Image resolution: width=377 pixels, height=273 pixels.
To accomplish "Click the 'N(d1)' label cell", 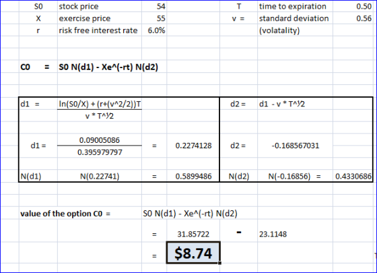I will pos(31,177).
